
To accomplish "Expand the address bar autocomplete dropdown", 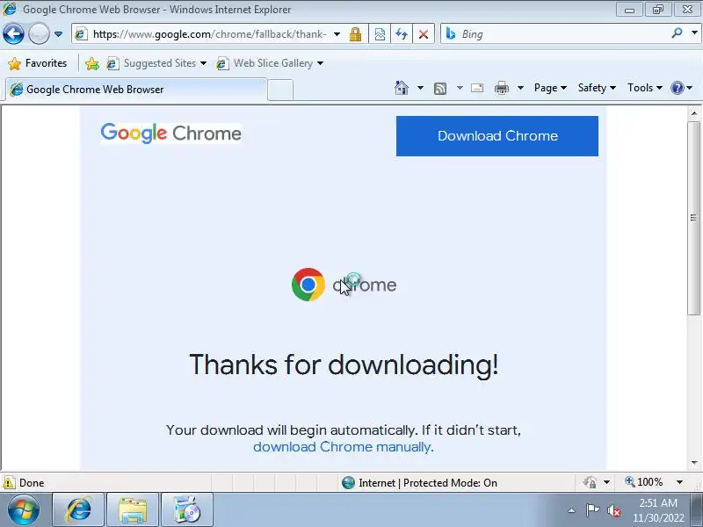I will pyautogui.click(x=337, y=34).
